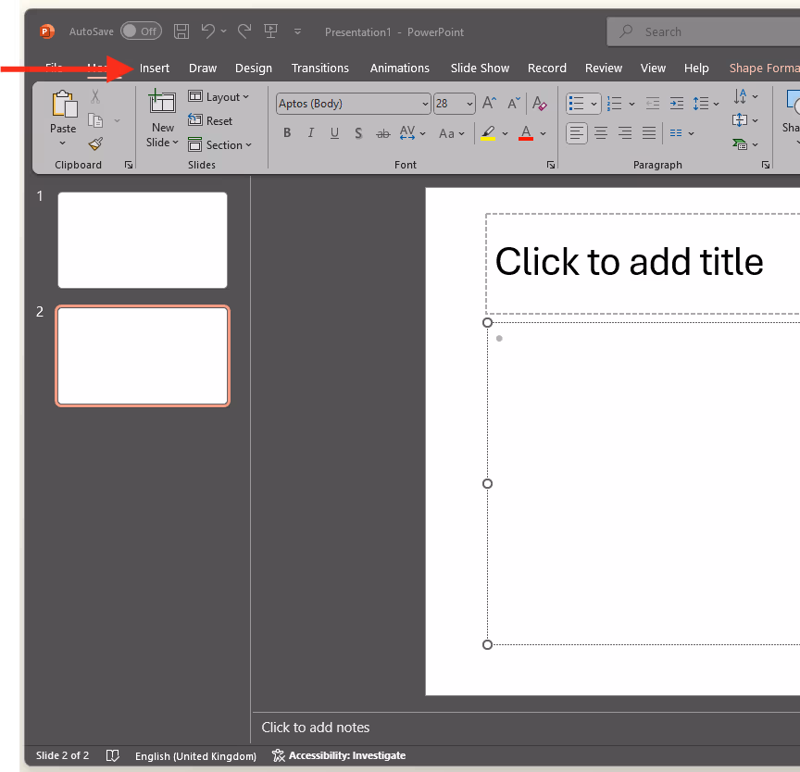The height and width of the screenshot is (772, 800).
Task: Select slide 1 thumbnail
Action: [142, 240]
